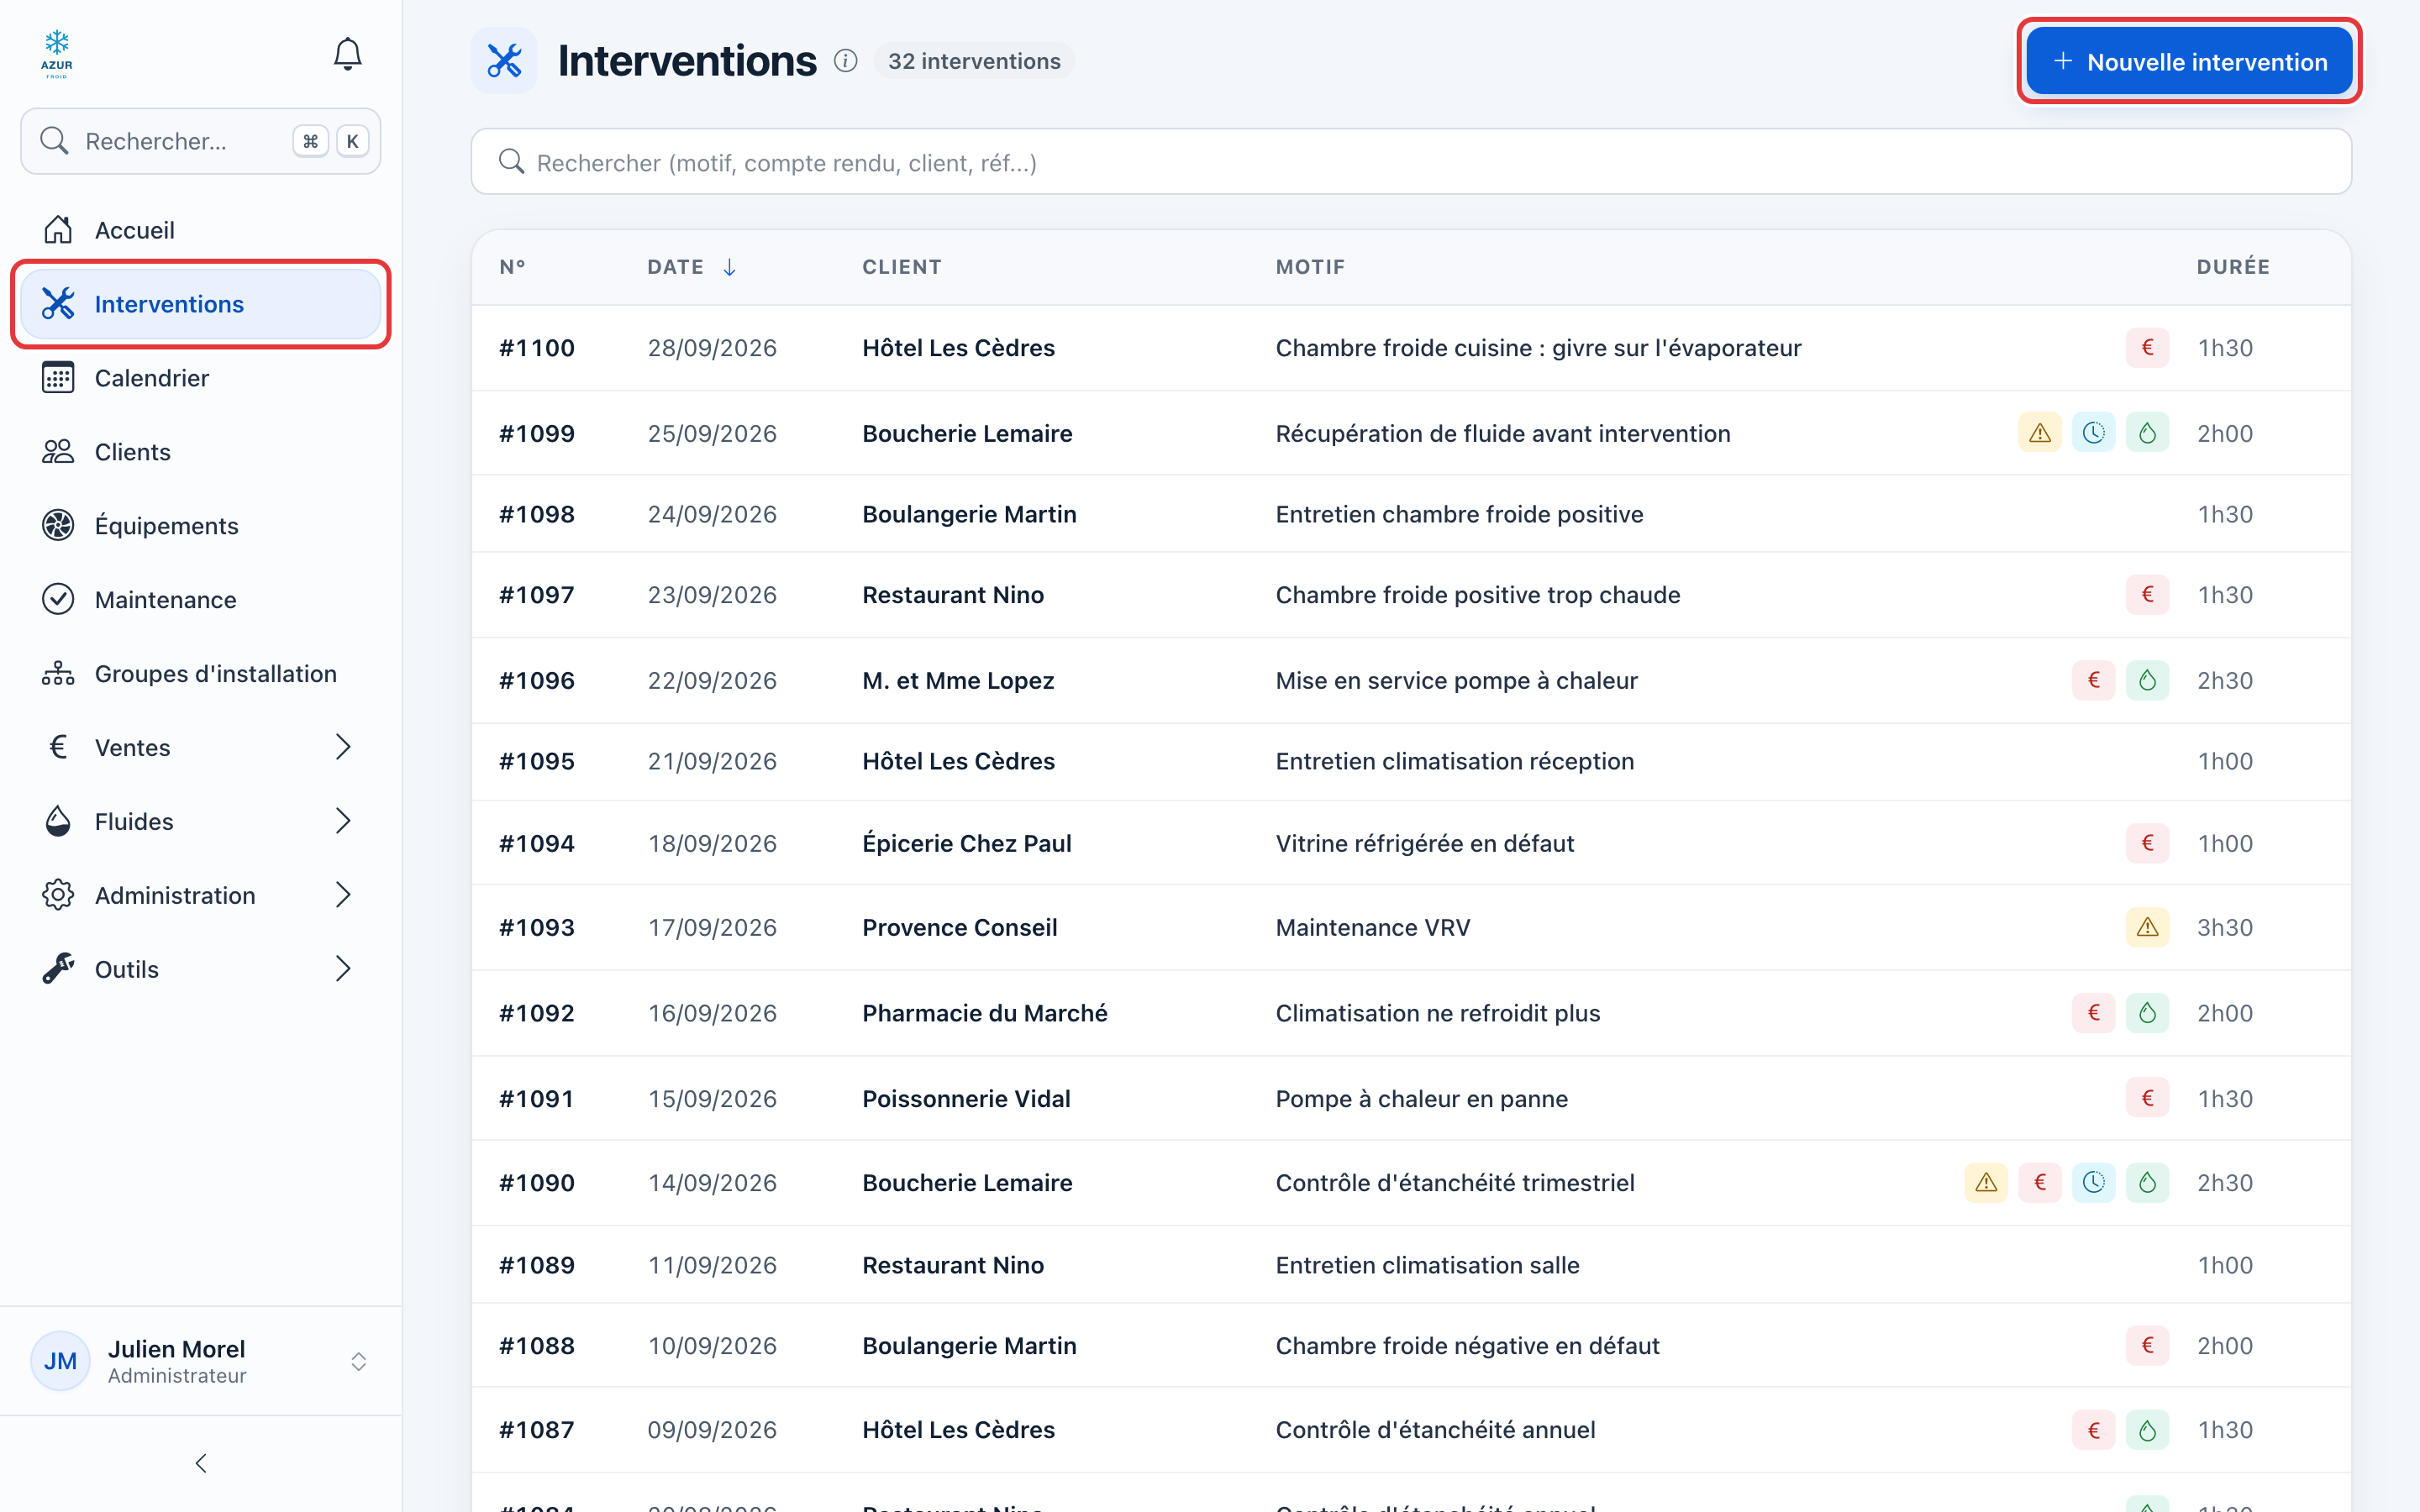Viewport: 2420px width, 1512px height.
Task: Click the 32 interventions count badge
Action: tap(974, 61)
